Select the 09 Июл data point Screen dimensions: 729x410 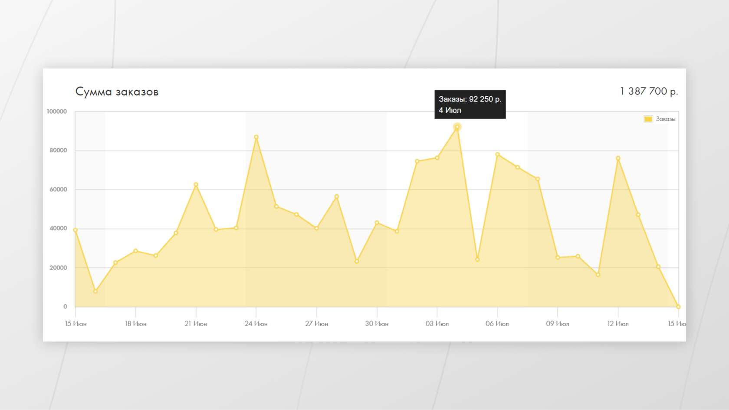(558, 257)
